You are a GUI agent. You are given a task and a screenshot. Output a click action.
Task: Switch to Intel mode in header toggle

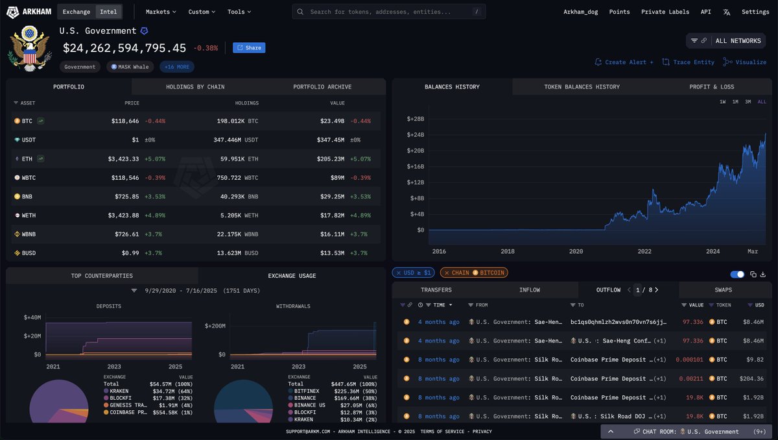coord(108,12)
